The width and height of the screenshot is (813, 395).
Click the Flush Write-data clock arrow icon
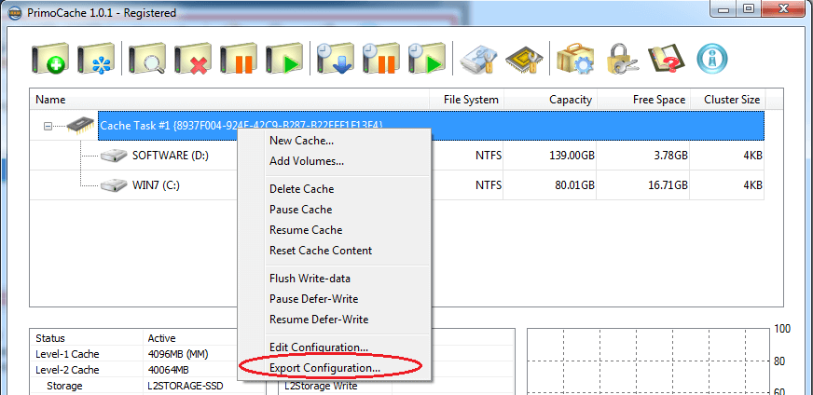(336, 58)
